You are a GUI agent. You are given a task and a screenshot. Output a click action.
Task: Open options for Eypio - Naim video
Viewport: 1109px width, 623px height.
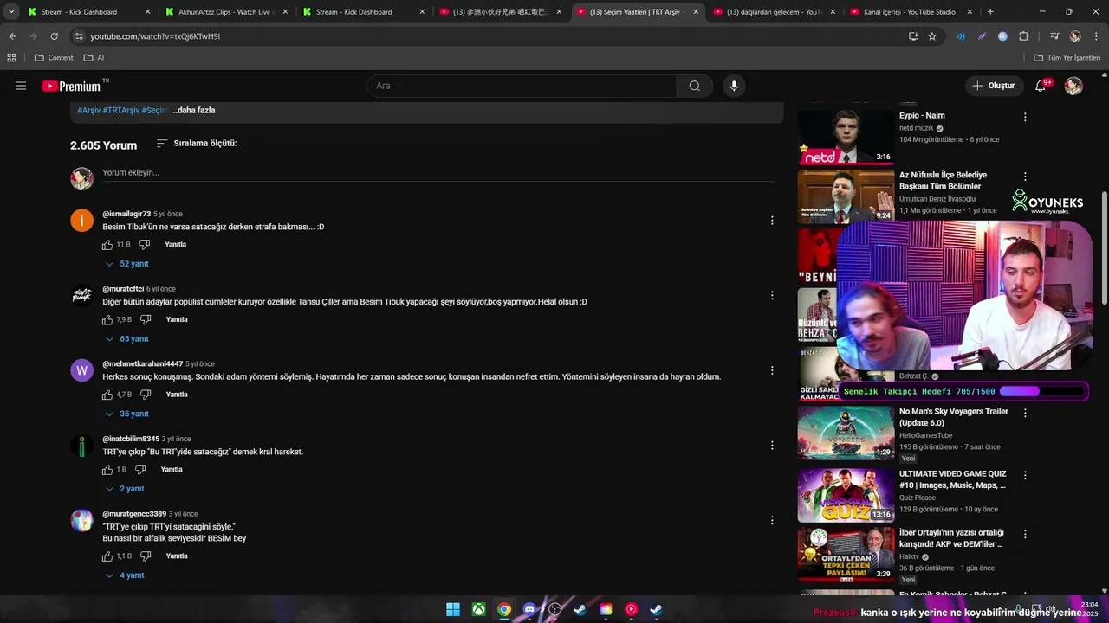click(1025, 117)
